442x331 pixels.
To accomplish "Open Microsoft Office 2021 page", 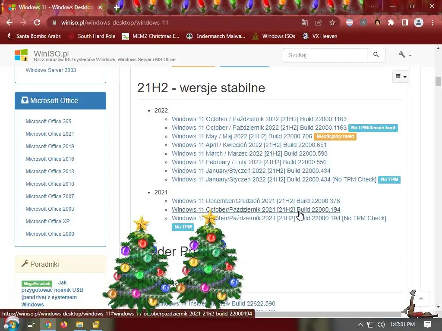I will (50, 134).
